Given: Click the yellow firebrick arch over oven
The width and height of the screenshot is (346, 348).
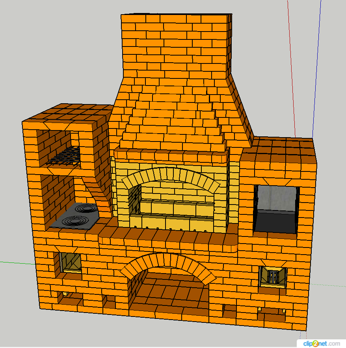Looking at the screenshot, I should point(170,175).
